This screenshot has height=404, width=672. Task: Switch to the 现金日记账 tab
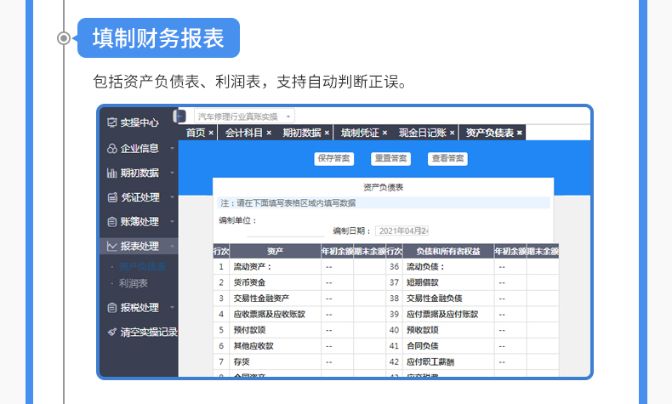click(x=423, y=134)
